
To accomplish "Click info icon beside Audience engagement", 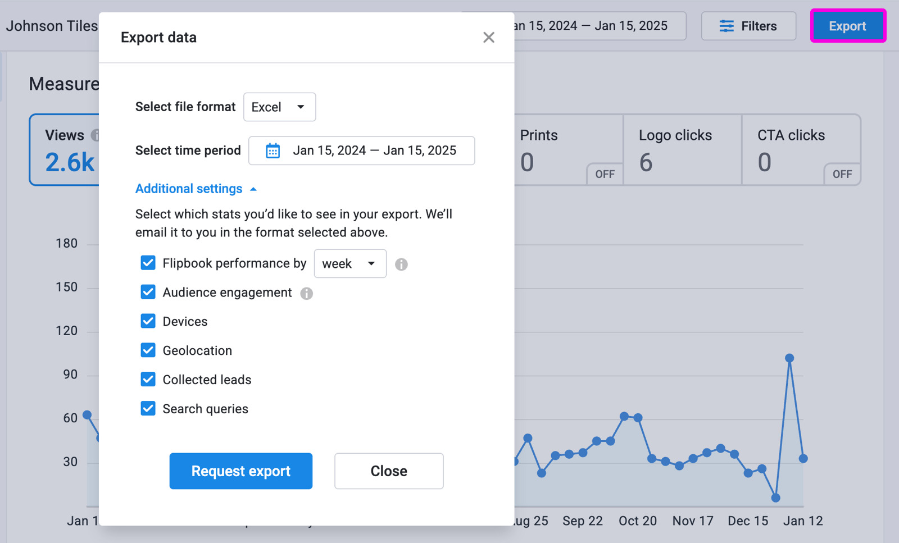I will pos(306,293).
